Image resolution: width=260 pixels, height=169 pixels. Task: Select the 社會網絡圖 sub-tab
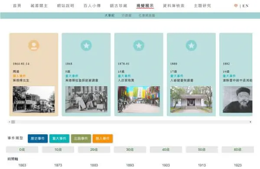146,16
